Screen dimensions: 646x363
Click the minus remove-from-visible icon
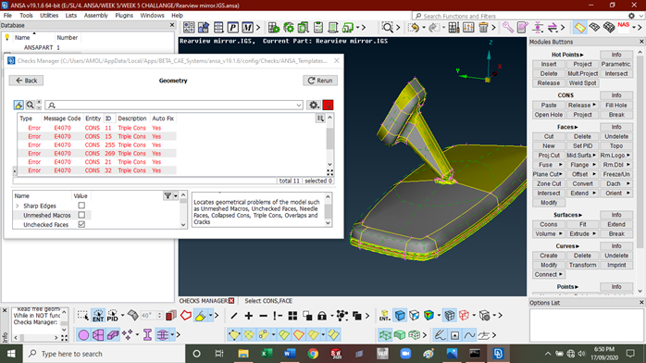coord(263,316)
